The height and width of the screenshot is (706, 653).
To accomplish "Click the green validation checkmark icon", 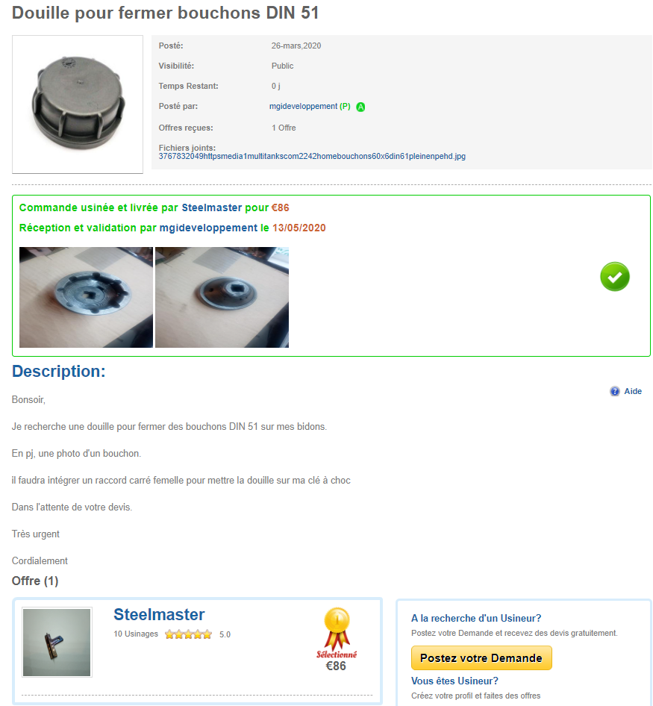I will [x=614, y=276].
